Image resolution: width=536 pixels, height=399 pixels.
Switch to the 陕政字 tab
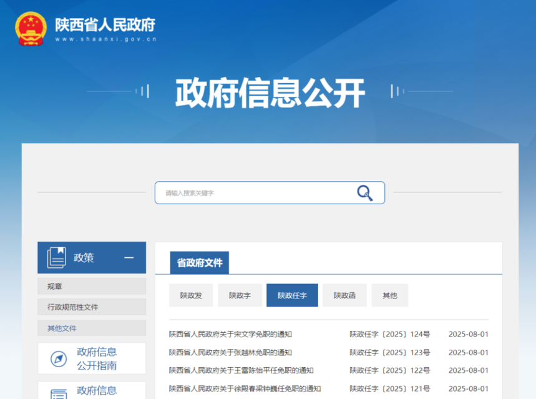pos(240,295)
